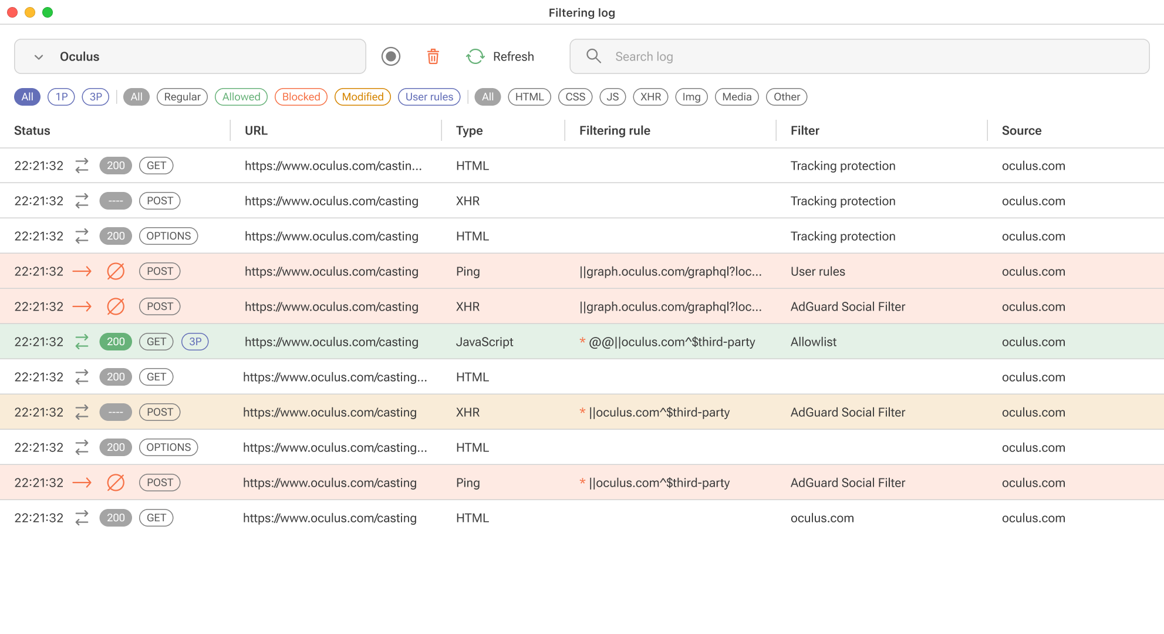
Task: Click the blocked icon on the User rules Ping row
Action: click(116, 271)
